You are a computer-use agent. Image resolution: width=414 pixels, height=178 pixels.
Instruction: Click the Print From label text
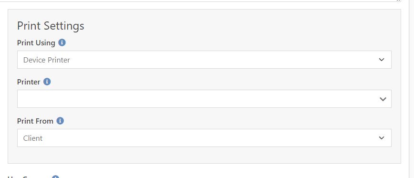[35, 121]
